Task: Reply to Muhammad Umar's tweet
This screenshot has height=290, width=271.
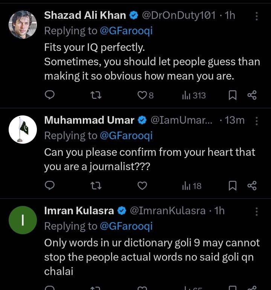Action: pyautogui.click(x=50, y=186)
